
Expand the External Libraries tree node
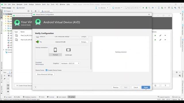pos(4,50)
